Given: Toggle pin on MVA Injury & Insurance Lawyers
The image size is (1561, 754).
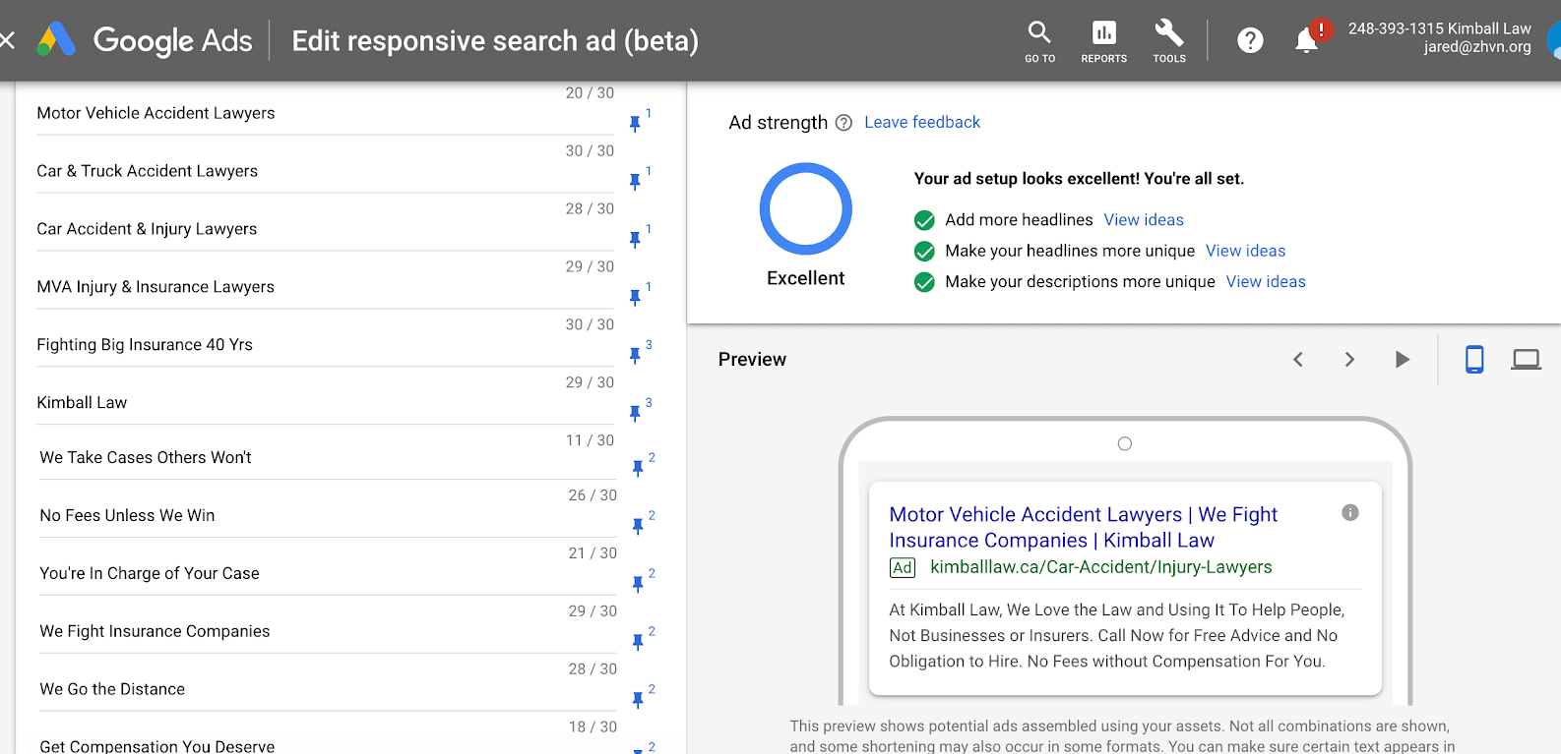Looking at the screenshot, I should pos(635,297).
